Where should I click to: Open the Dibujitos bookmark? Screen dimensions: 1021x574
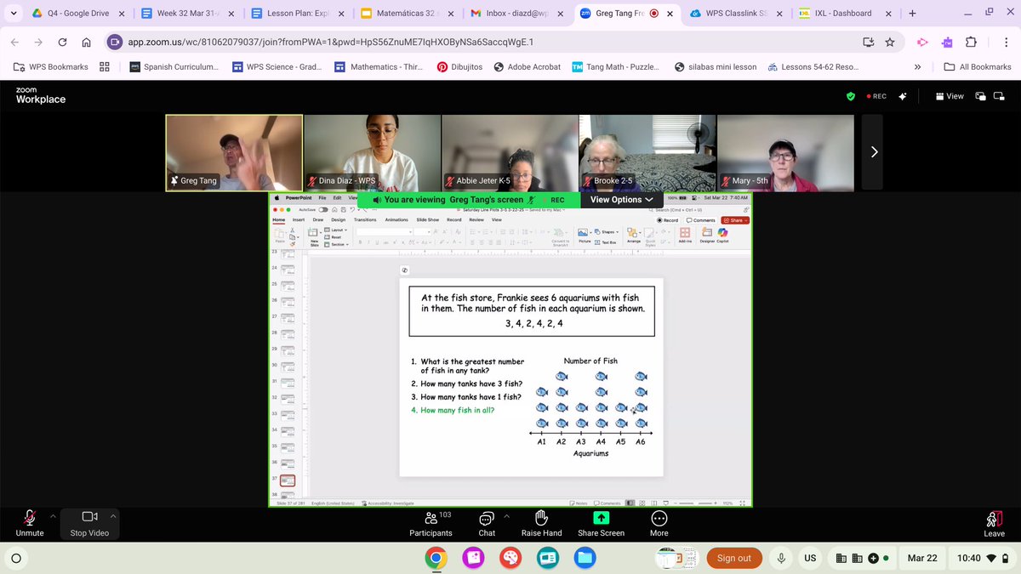tap(459, 66)
